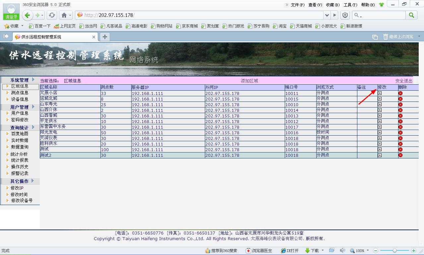Viewport: 424px width, 255px height.
Task: Edit the 平定供水 region row
Action: point(380,121)
